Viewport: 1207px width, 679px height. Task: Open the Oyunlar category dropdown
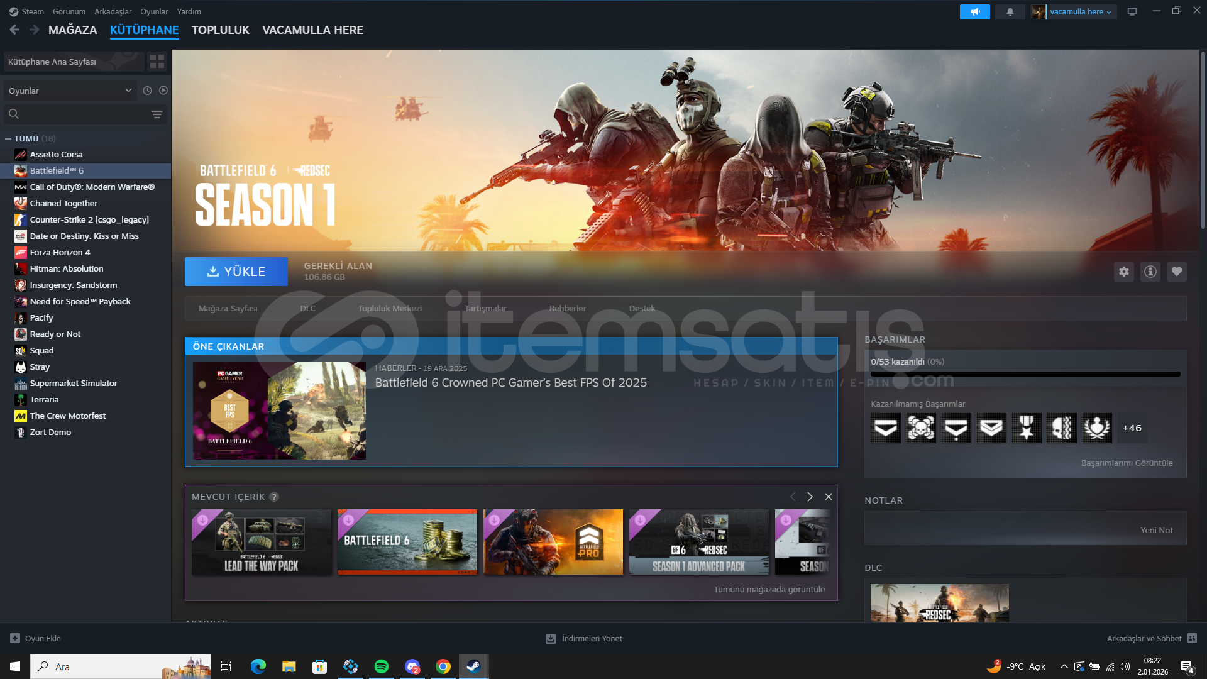(x=69, y=91)
